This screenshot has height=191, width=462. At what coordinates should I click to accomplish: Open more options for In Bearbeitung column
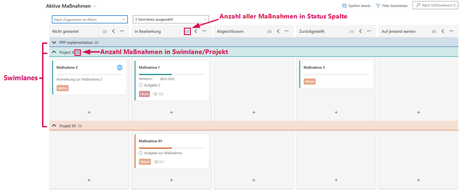[204, 31]
